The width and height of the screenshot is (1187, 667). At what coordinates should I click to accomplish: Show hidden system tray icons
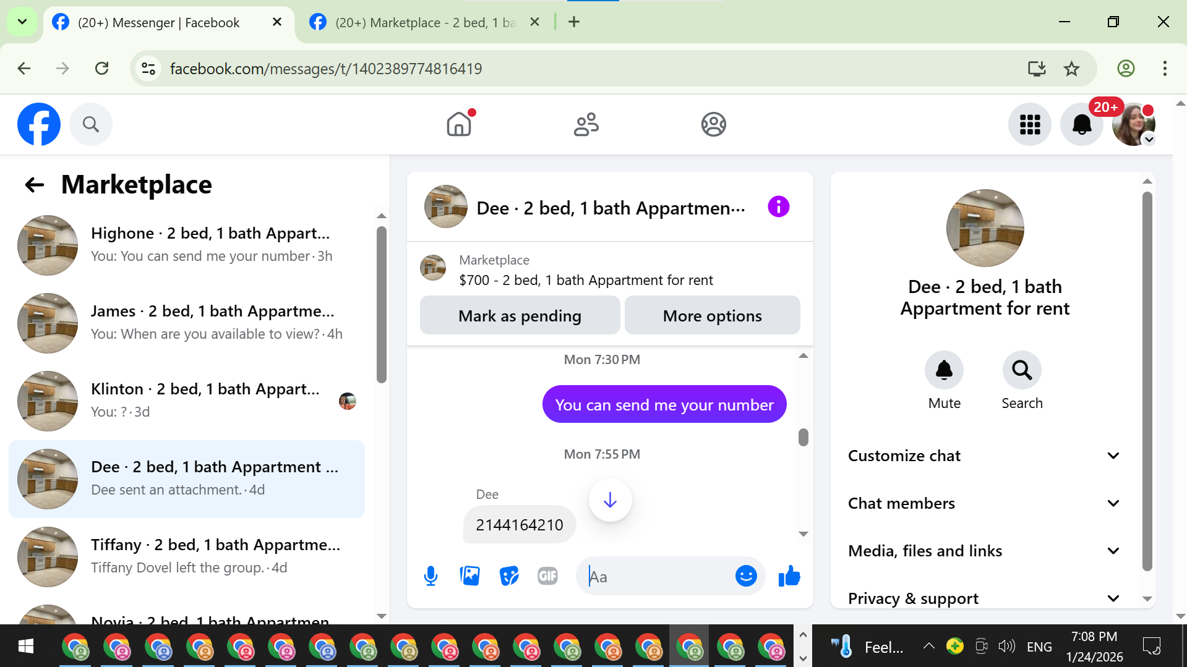[928, 646]
